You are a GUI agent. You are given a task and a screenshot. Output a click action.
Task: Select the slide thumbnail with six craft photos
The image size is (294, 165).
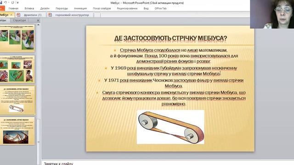point(17,69)
